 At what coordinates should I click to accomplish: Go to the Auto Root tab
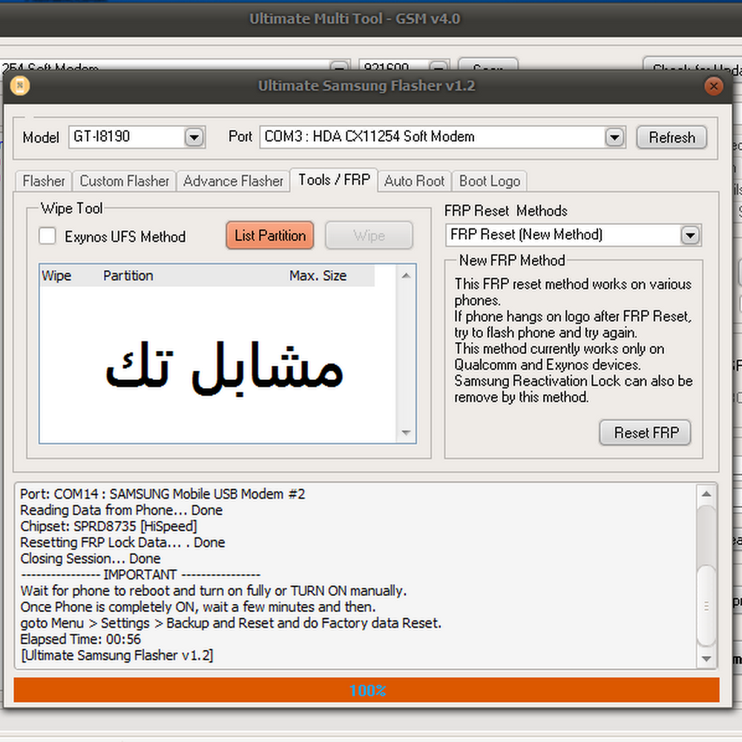pos(414,181)
